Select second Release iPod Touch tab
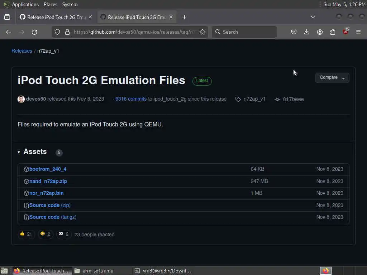367x275 pixels. pos(137,17)
